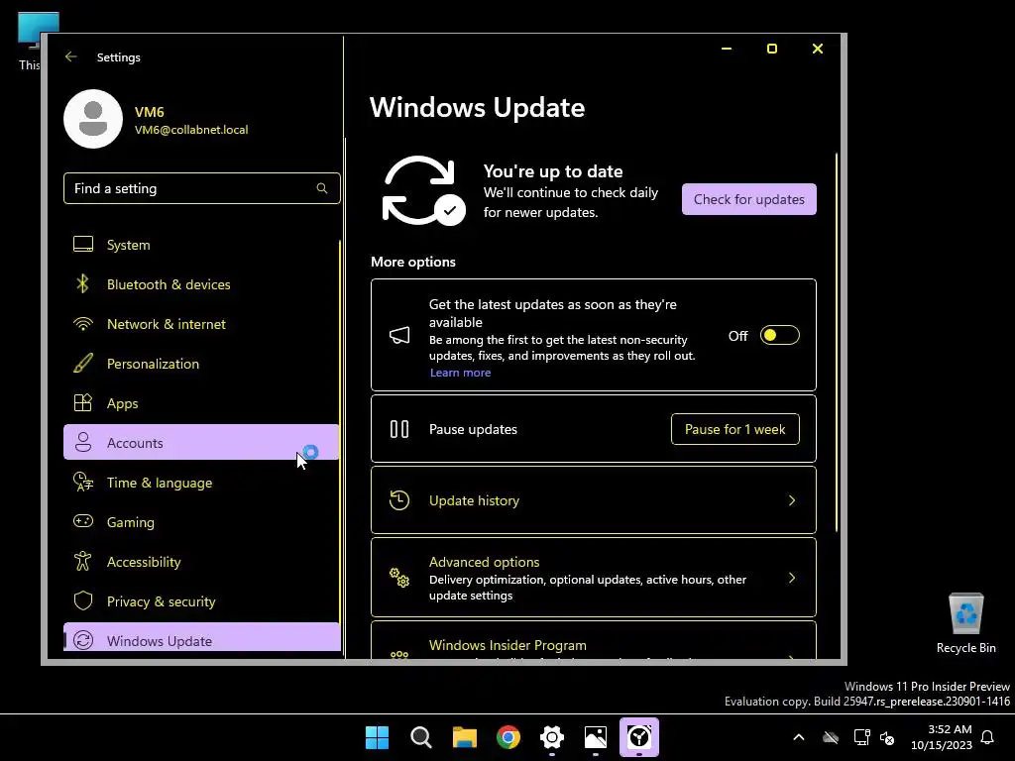
Task: Click the large update status sync icon
Action: [423, 191]
